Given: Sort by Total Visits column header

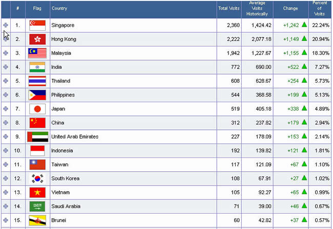Looking at the screenshot, I should click(229, 8).
